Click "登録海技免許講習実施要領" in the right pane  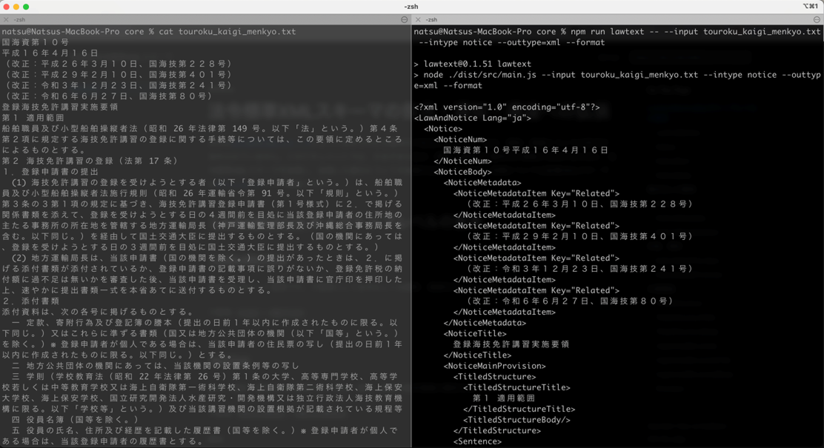coord(511,344)
